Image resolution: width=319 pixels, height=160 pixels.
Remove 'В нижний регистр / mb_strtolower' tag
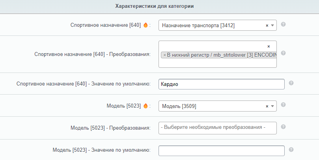click(164, 55)
